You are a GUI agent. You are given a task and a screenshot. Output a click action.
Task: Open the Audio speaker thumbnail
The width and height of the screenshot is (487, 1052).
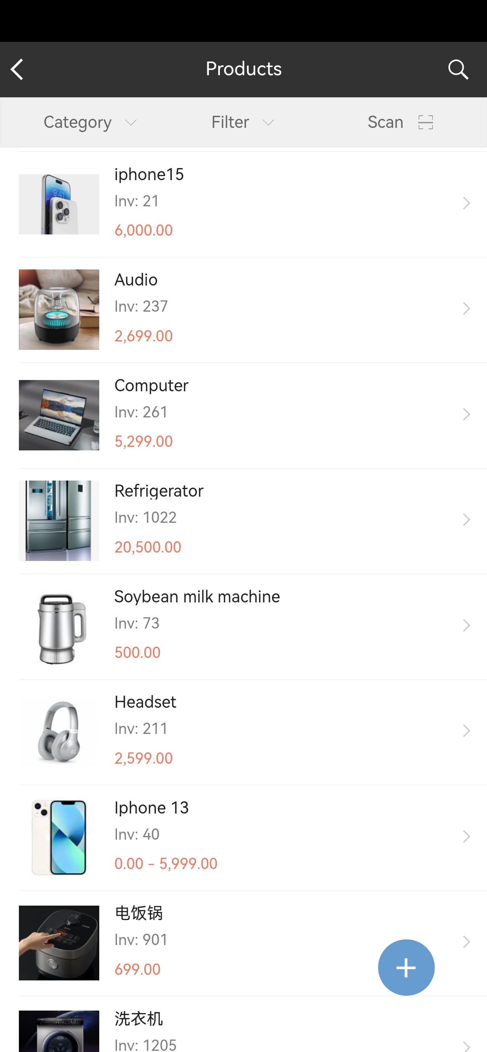[59, 310]
